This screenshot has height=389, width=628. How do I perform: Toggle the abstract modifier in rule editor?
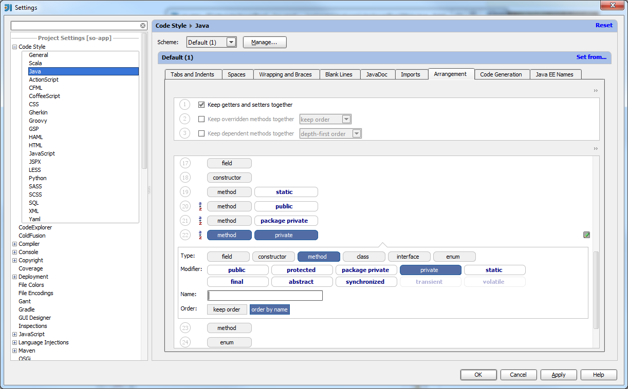pyautogui.click(x=301, y=282)
